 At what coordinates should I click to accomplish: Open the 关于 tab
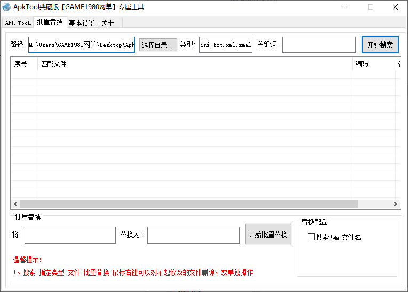click(107, 23)
